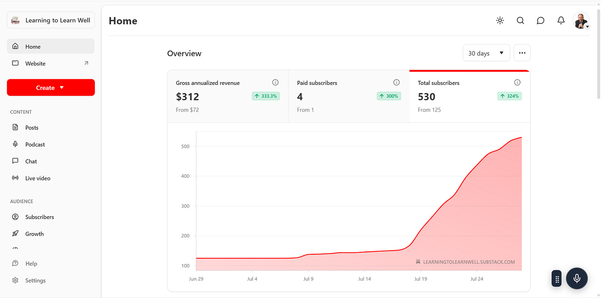Open the profile avatar account menu

581,21
